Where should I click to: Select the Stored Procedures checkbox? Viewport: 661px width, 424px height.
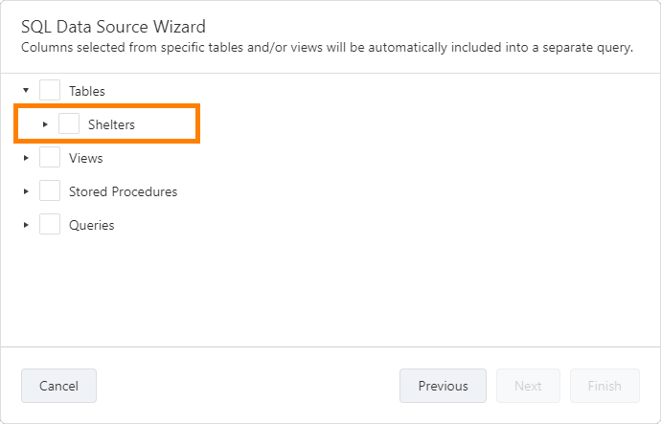click(x=50, y=191)
